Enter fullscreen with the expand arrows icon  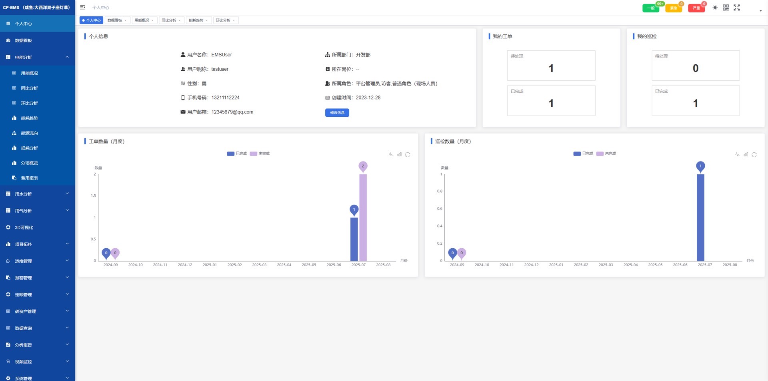coord(736,8)
